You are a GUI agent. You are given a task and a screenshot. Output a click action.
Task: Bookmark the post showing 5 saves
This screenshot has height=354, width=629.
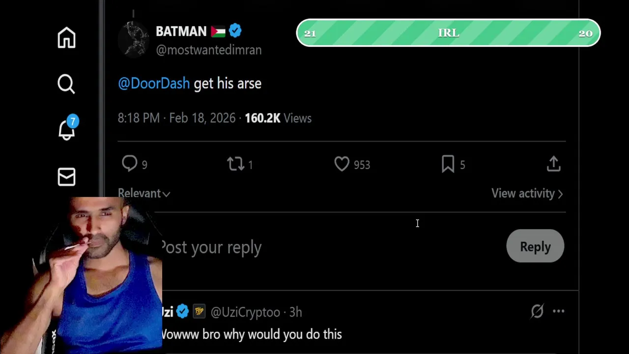(448, 164)
